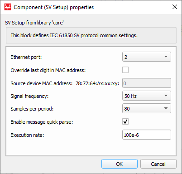
Task: Open the Ethernet port dropdown
Action: tap(147, 57)
